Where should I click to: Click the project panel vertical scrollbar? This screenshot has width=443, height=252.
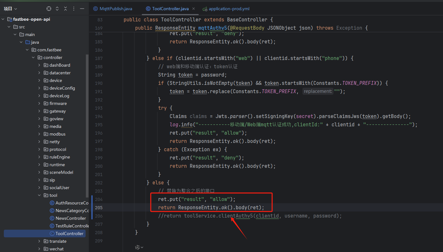88,126
